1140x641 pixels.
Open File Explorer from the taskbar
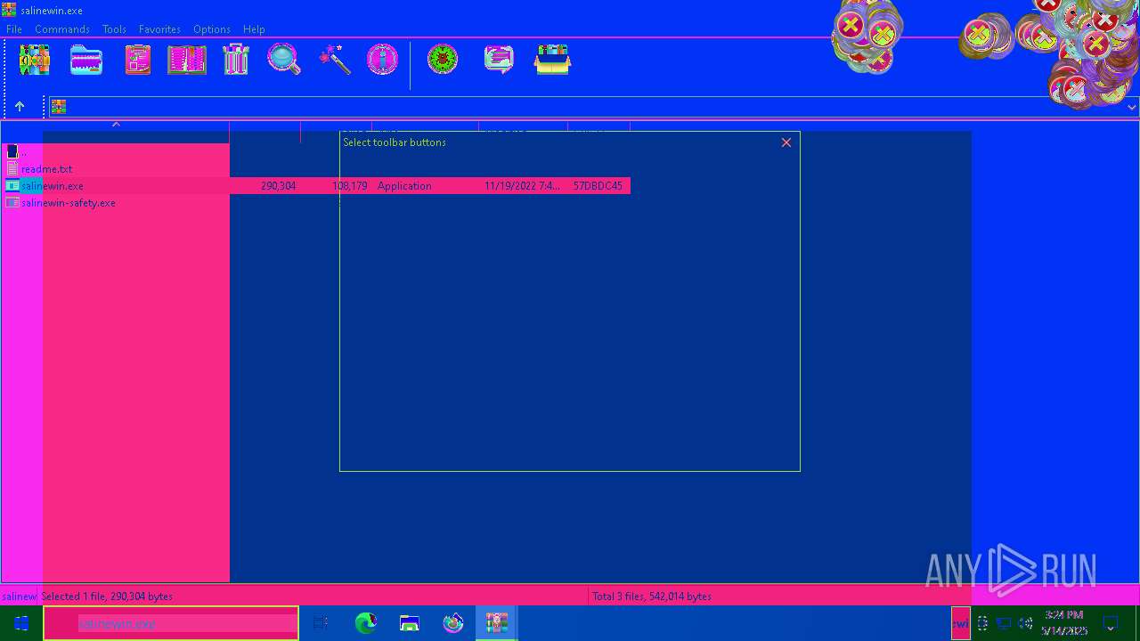point(409,623)
